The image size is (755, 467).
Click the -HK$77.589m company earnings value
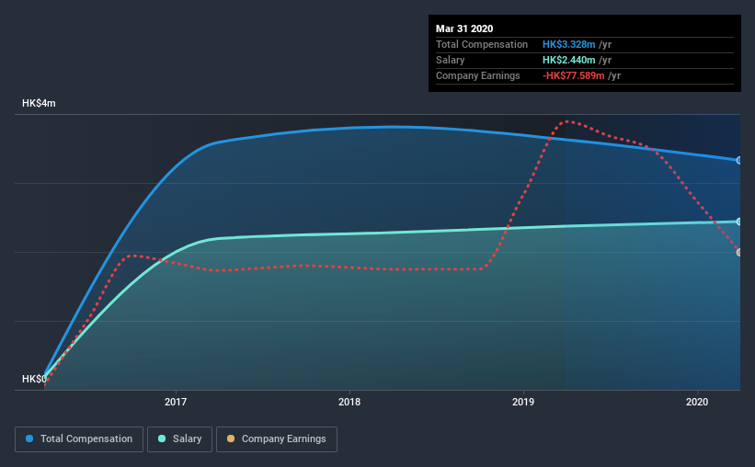coord(574,75)
